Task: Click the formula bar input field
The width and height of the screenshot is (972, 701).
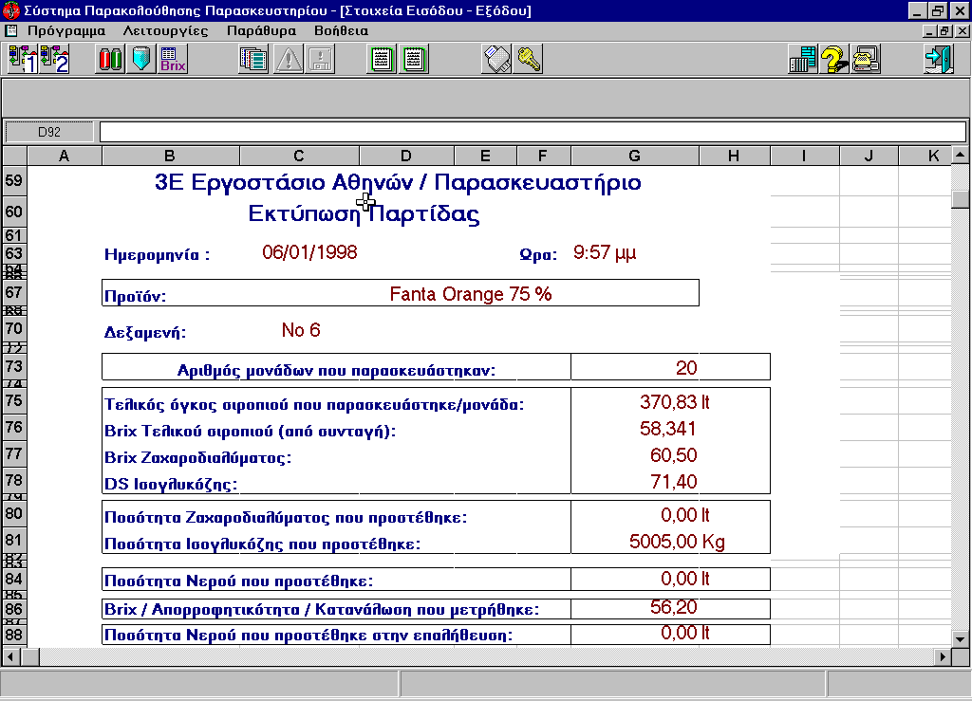Action: coord(532,132)
